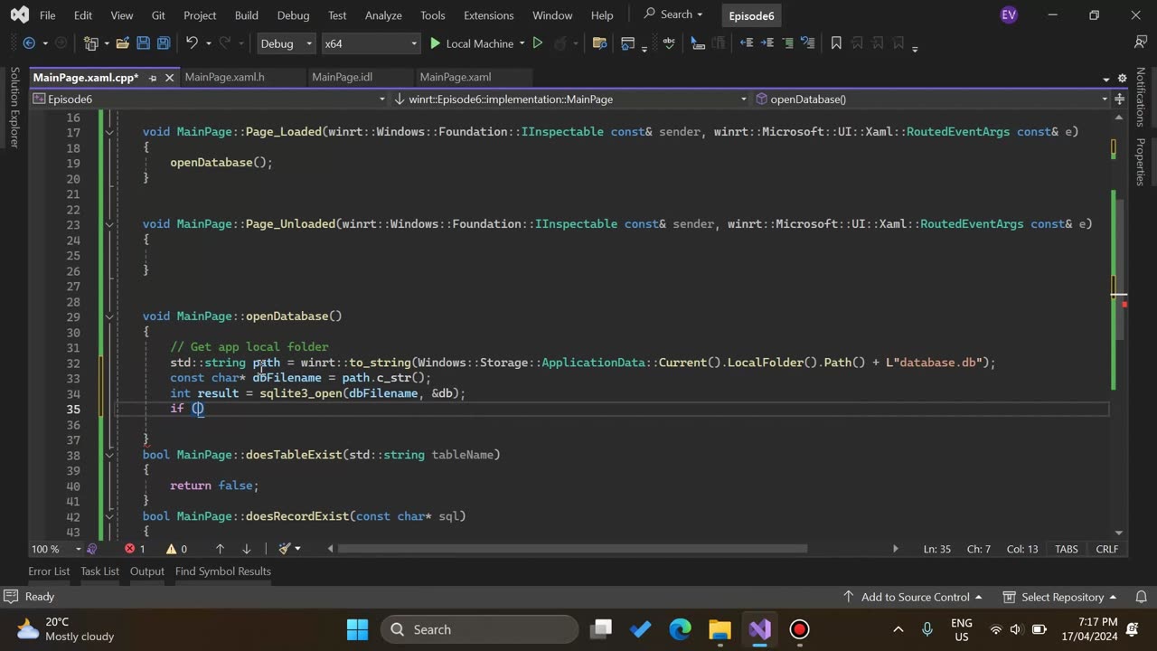Open the Build menu
This screenshot has width=1157, height=651.
(x=246, y=15)
